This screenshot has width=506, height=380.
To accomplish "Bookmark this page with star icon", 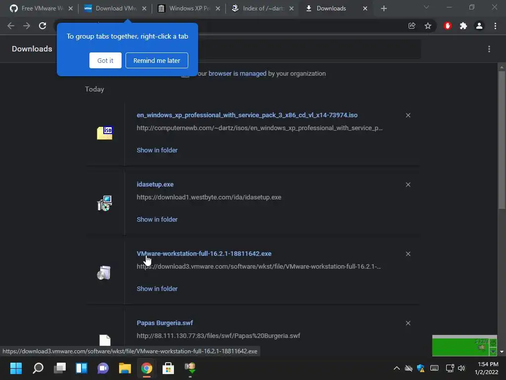I will [x=428, y=26].
